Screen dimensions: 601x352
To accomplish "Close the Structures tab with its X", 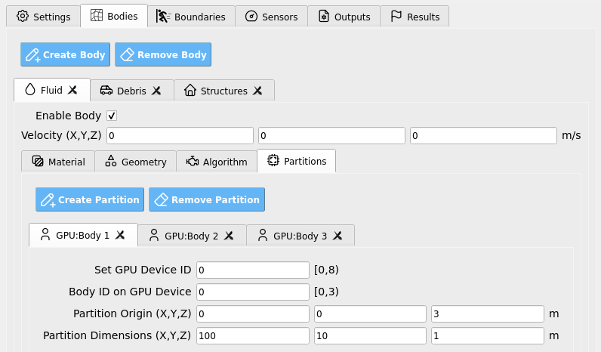I will [x=257, y=91].
